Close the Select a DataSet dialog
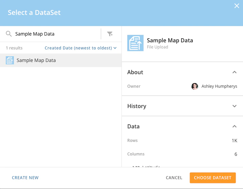 pos(237,6)
